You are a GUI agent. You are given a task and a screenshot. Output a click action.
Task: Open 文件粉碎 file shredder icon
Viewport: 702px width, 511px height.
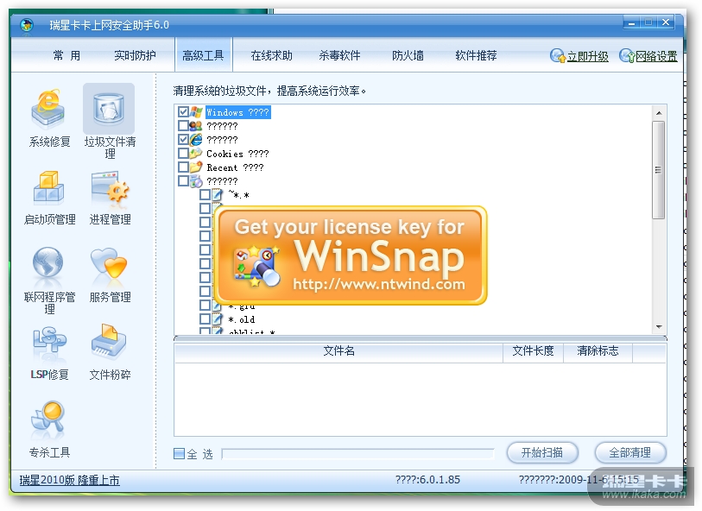click(x=109, y=343)
